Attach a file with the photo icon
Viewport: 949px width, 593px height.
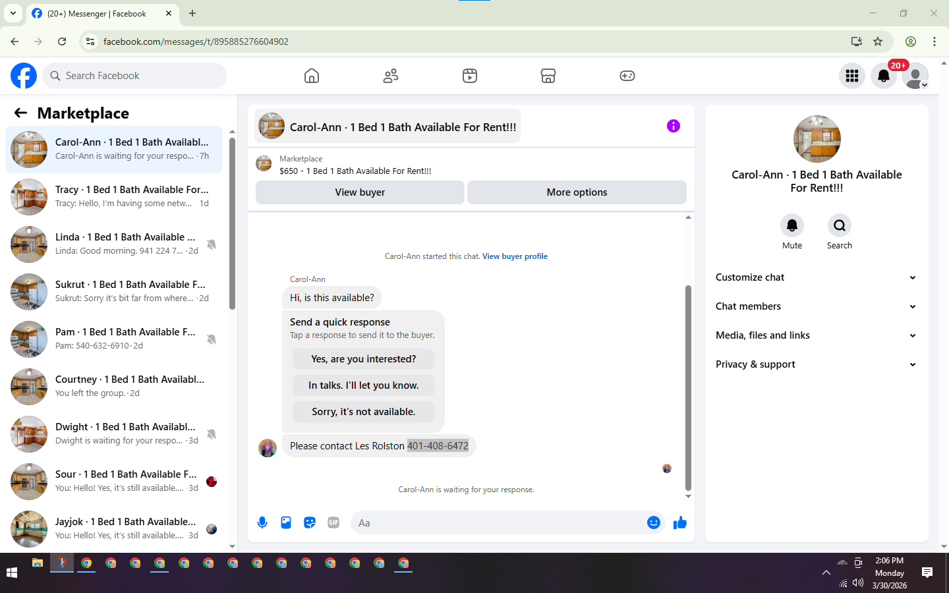286,522
